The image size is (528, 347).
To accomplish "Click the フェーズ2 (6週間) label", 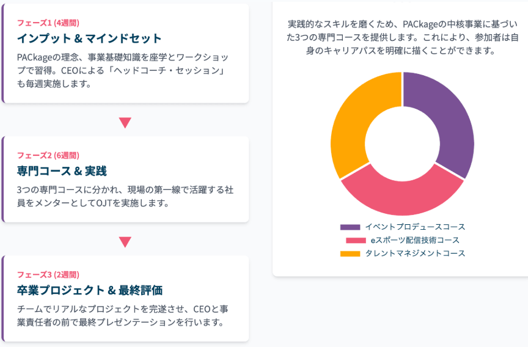I will [x=48, y=155].
